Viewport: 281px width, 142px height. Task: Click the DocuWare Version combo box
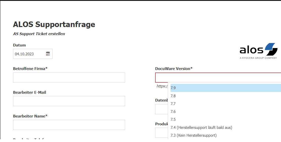coord(218,78)
